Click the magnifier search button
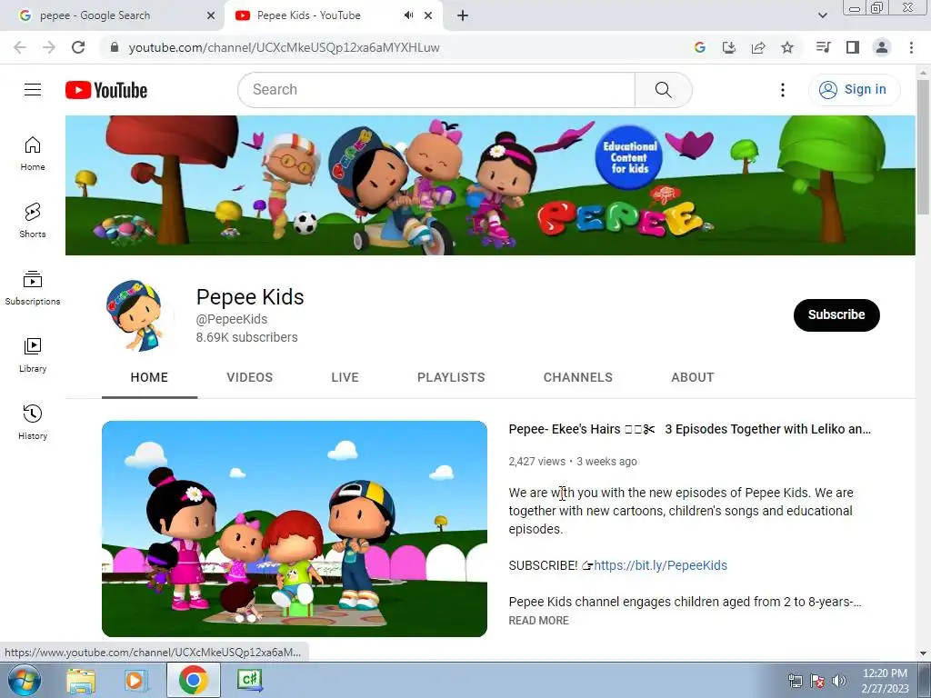The image size is (931, 698). pos(663,90)
